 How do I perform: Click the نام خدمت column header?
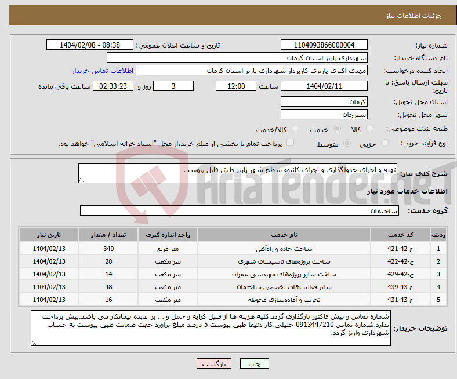(x=284, y=235)
